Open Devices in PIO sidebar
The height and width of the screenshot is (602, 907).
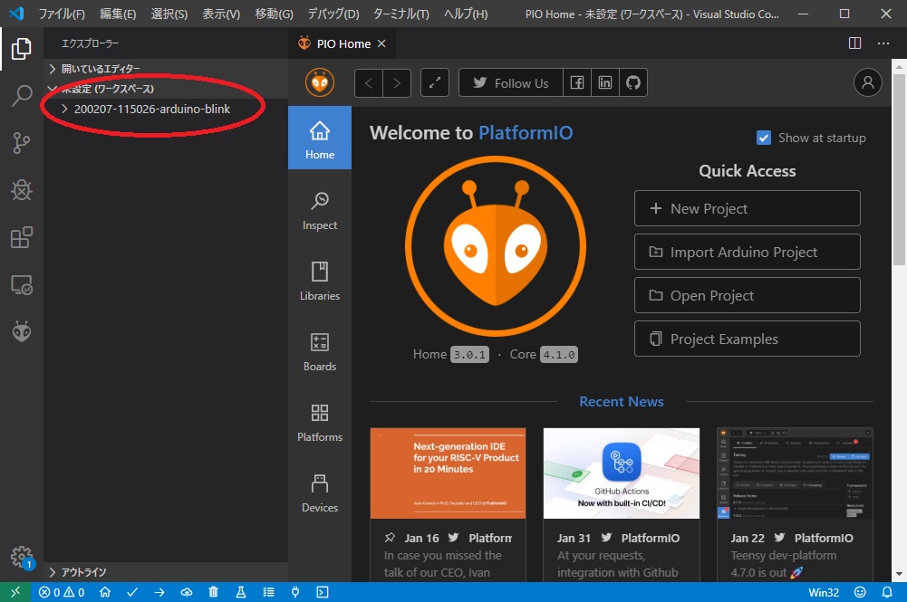[320, 493]
